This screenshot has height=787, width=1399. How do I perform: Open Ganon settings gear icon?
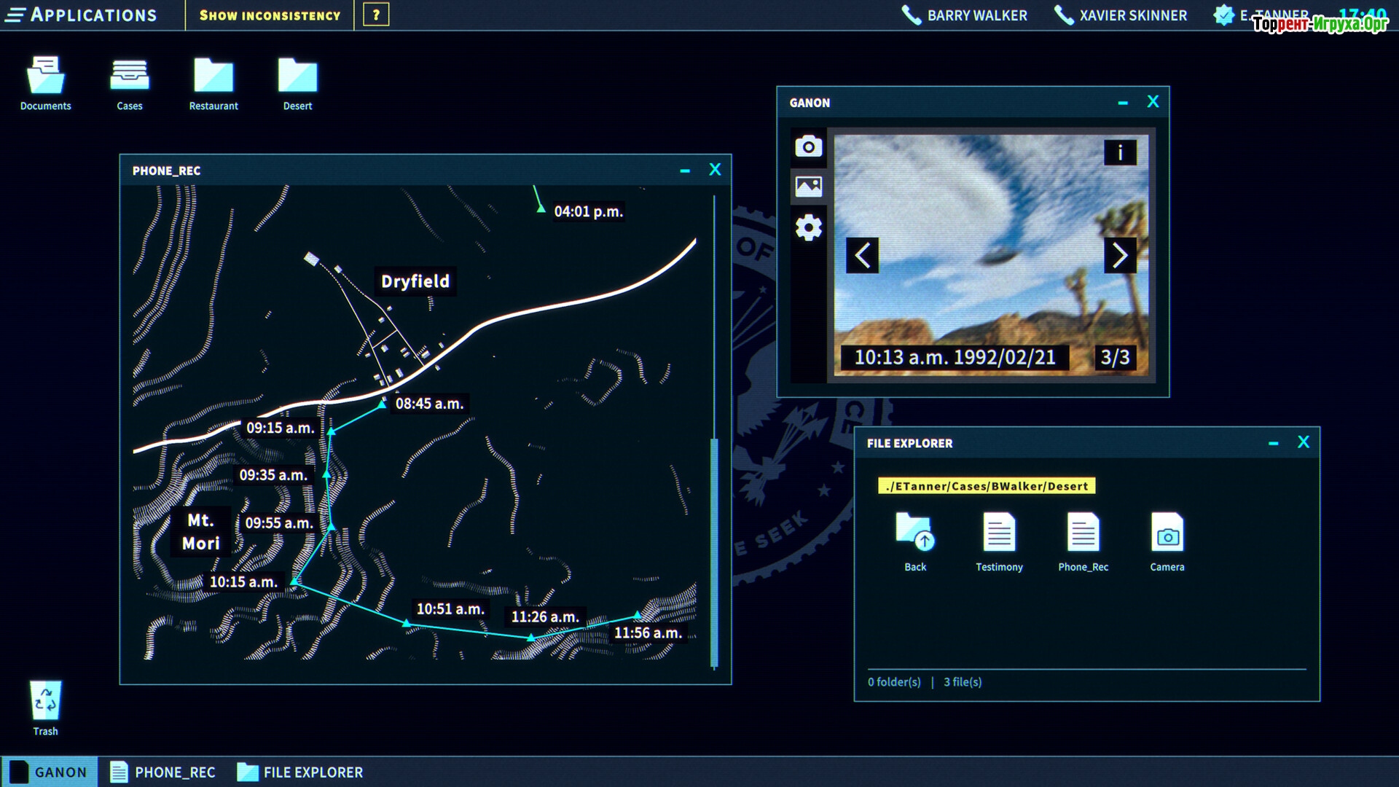pos(808,228)
